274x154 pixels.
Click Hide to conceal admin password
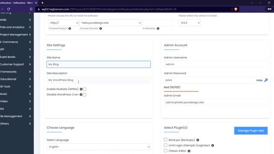(x=259, y=80)
